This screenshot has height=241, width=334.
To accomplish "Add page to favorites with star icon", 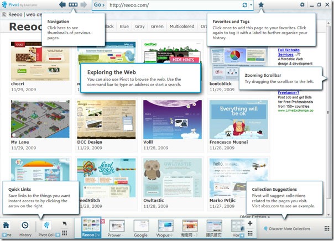I will (x=261, y=4).
